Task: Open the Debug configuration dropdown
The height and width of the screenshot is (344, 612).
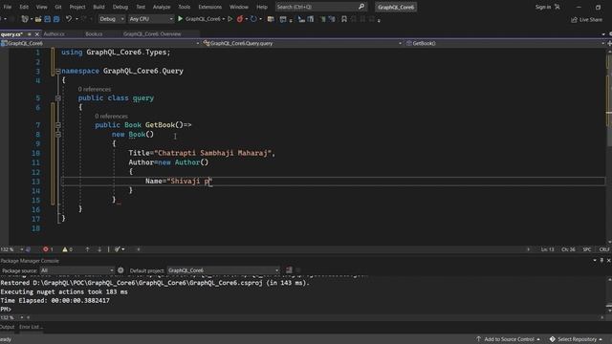Action: (x=111, y=19)
